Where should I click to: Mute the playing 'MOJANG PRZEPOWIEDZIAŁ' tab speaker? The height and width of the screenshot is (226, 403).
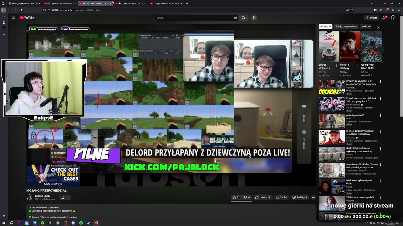point(84,3)
